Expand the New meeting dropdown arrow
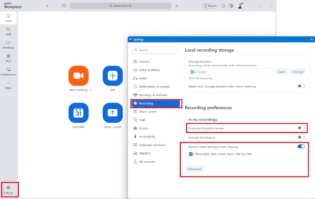 [90, 90]
